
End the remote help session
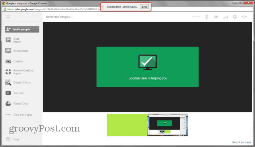coord(144,7)
